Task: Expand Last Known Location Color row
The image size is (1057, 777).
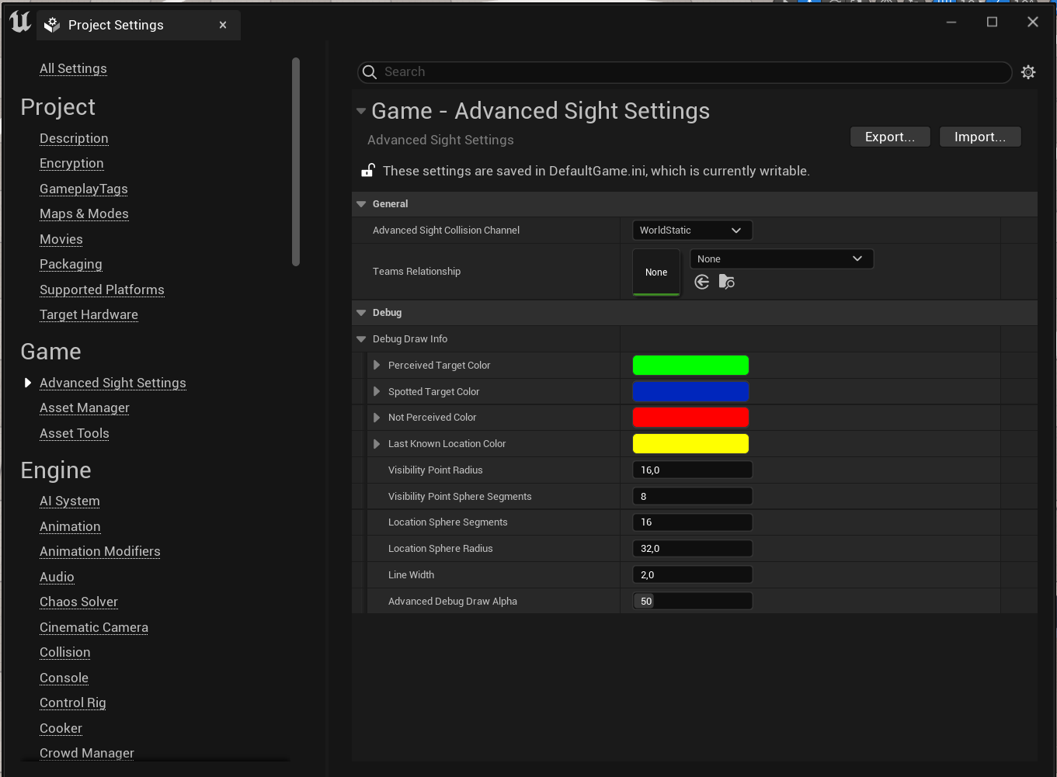Action: [377, 444]
